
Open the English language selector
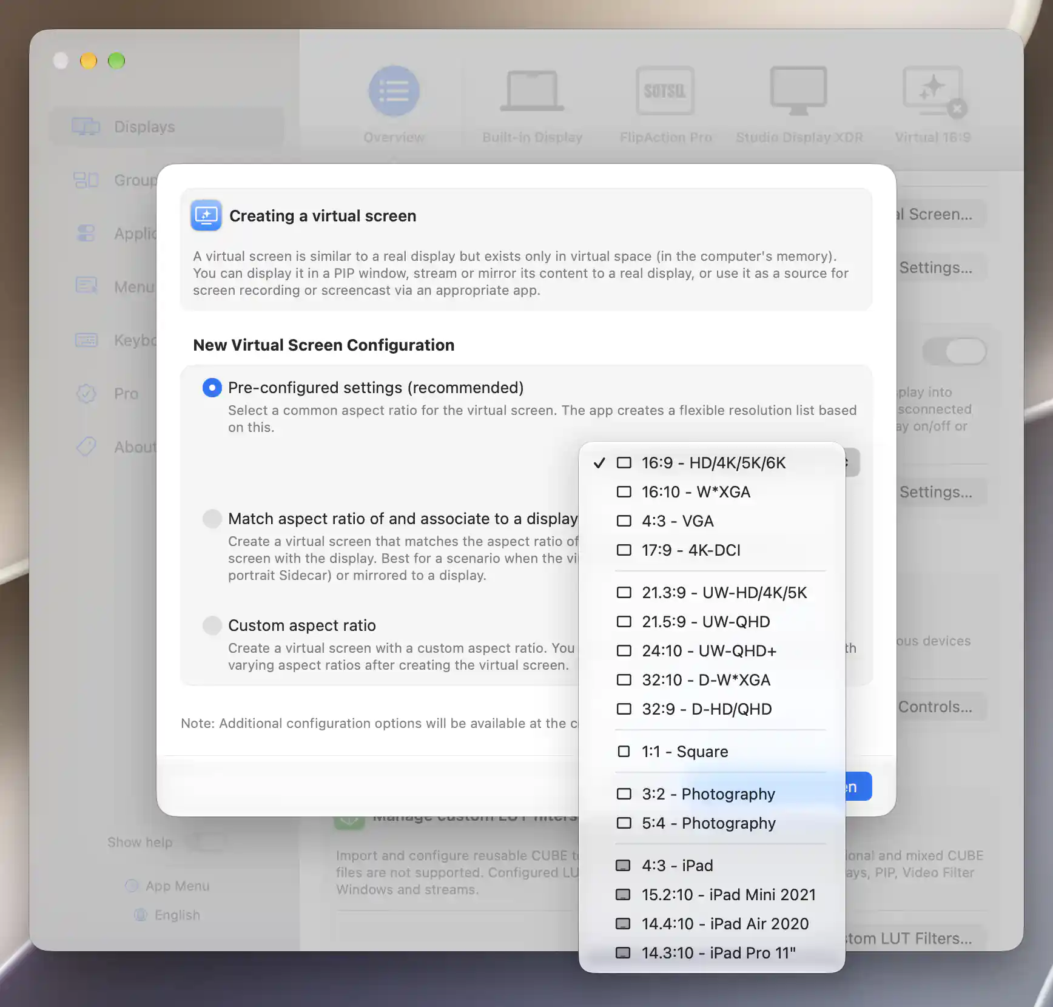pyautogui.click(x=168, y=915)
